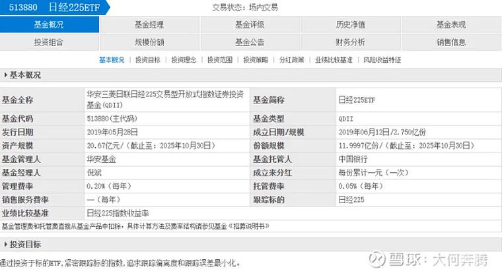
Task: Jump to 投资目标 anchor link
Action: pos(148,60)
